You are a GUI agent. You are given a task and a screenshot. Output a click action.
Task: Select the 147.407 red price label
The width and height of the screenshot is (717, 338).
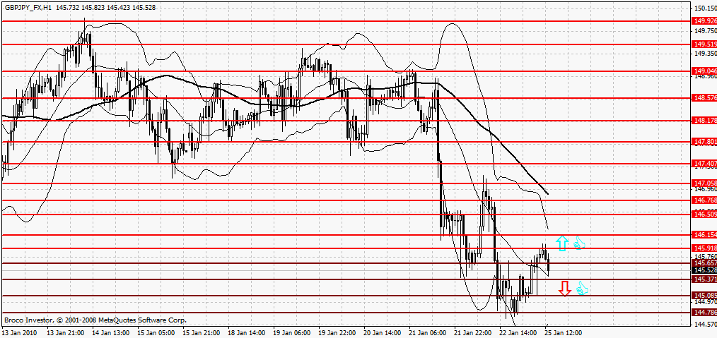(705, 163)
